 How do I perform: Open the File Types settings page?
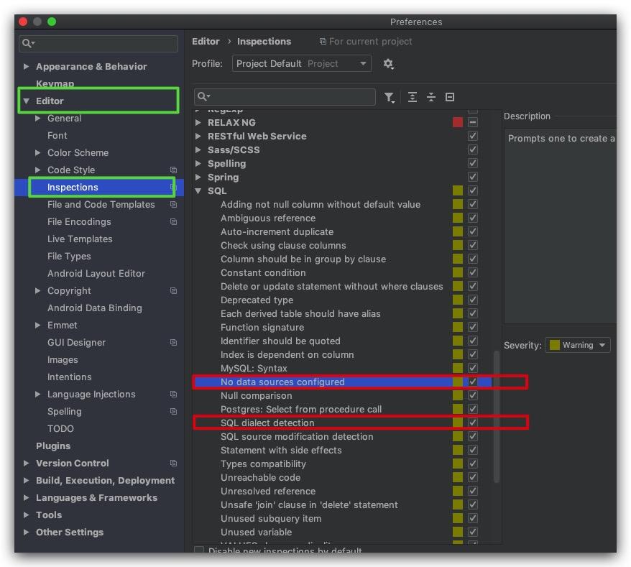click(69, 257)
